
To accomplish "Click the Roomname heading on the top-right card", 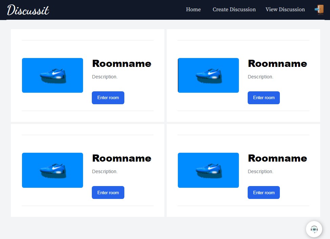I will pyautogui.click(x=277, y=64).
